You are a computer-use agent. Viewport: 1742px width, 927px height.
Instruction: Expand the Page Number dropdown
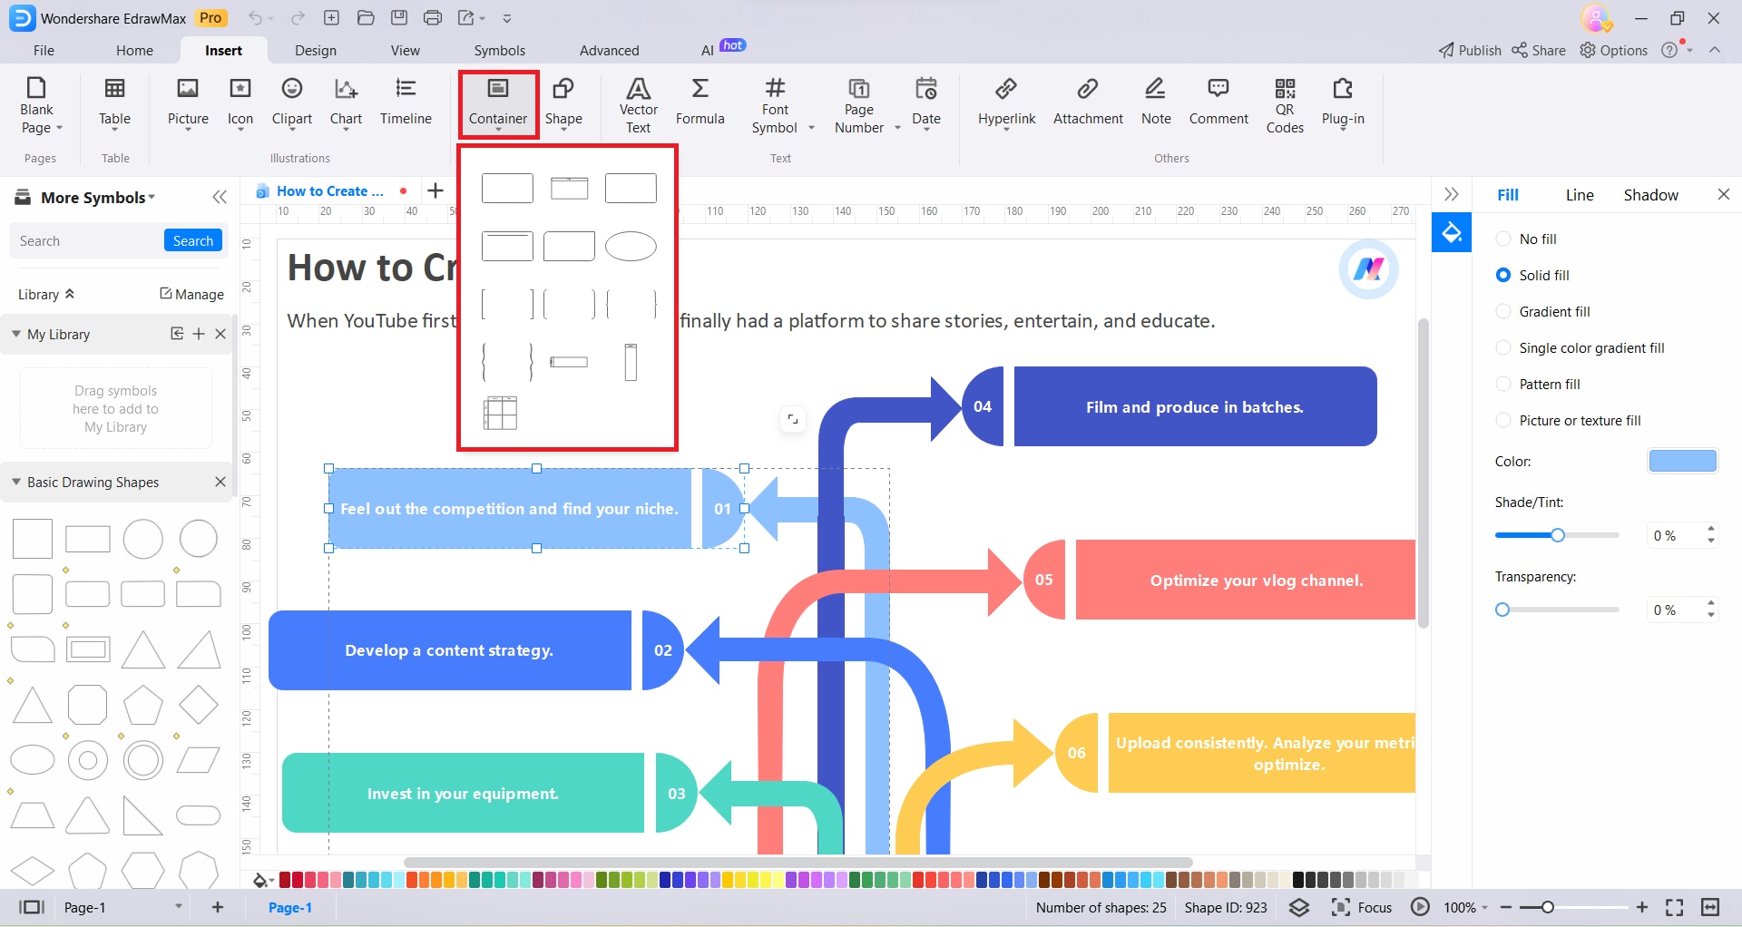point(897,128)
